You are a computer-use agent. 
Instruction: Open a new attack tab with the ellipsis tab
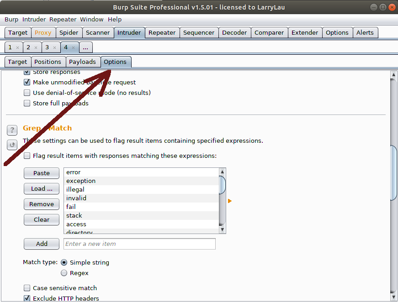pos(85,47)
